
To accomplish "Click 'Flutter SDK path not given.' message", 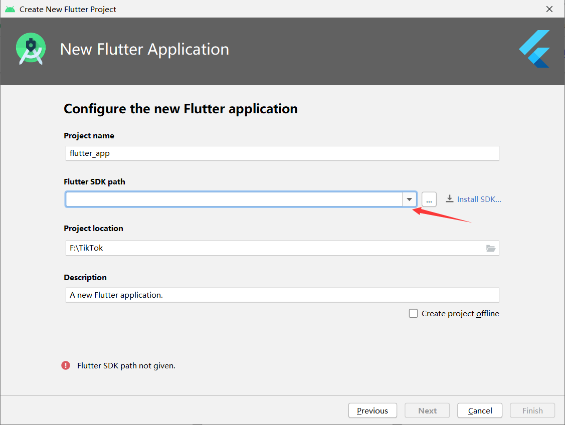I will (x=126, y=365).
